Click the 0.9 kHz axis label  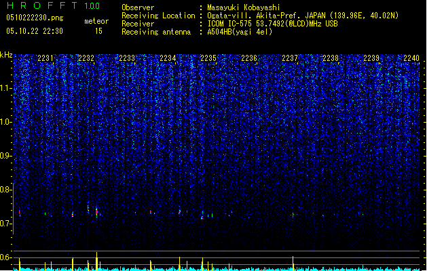(6, 156)
